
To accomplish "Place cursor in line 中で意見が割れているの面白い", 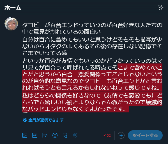I will click(61, 32).
